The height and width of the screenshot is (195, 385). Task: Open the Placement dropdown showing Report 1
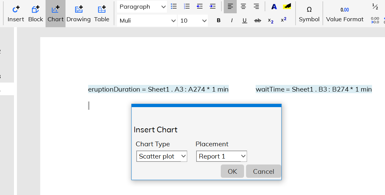point(221,156)
